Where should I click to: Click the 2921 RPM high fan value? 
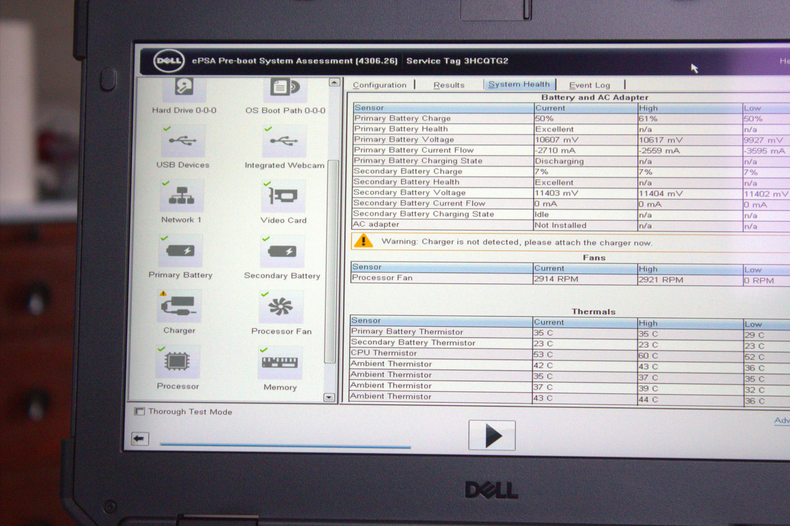661,280
